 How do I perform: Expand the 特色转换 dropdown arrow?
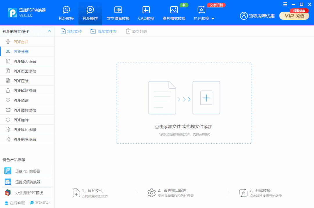tap(213, 19)
